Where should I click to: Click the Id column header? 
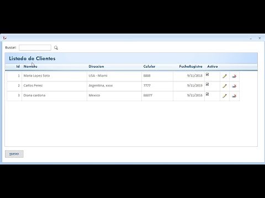[18, 67]
